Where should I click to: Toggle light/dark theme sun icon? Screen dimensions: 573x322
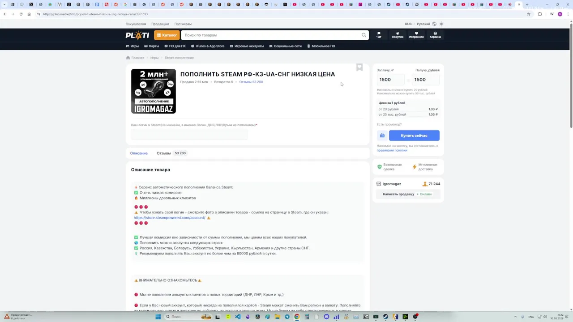click(441, 24)
